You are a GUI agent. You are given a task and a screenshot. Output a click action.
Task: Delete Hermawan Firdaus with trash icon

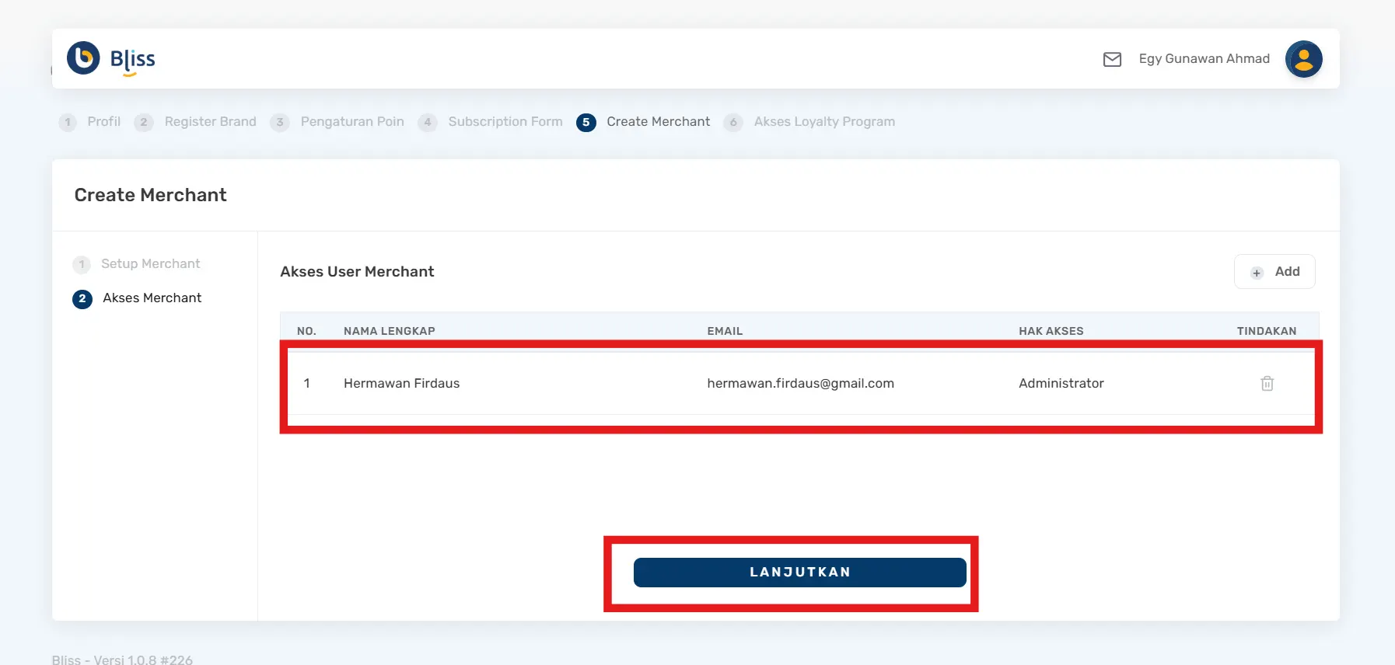click(x=1267, y=383)
